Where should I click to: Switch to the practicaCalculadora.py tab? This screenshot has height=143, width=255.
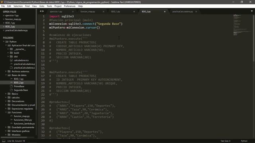182,12
